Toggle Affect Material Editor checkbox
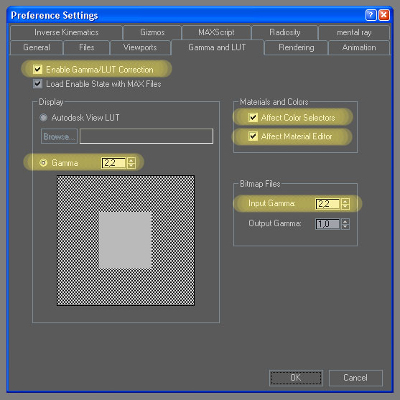400x400 pixels. tap(253, 136)
